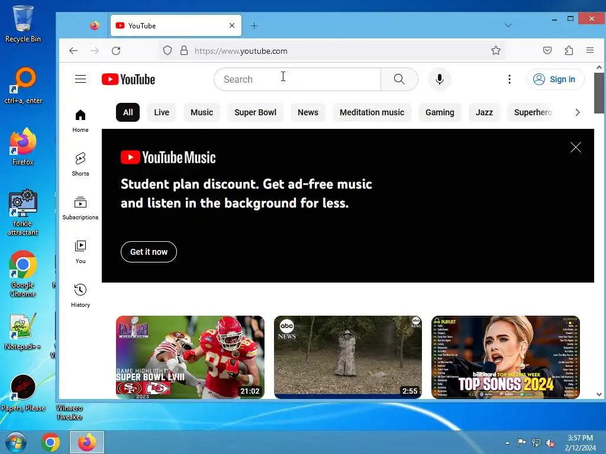Select Notepad++ desktop icon

23,332
